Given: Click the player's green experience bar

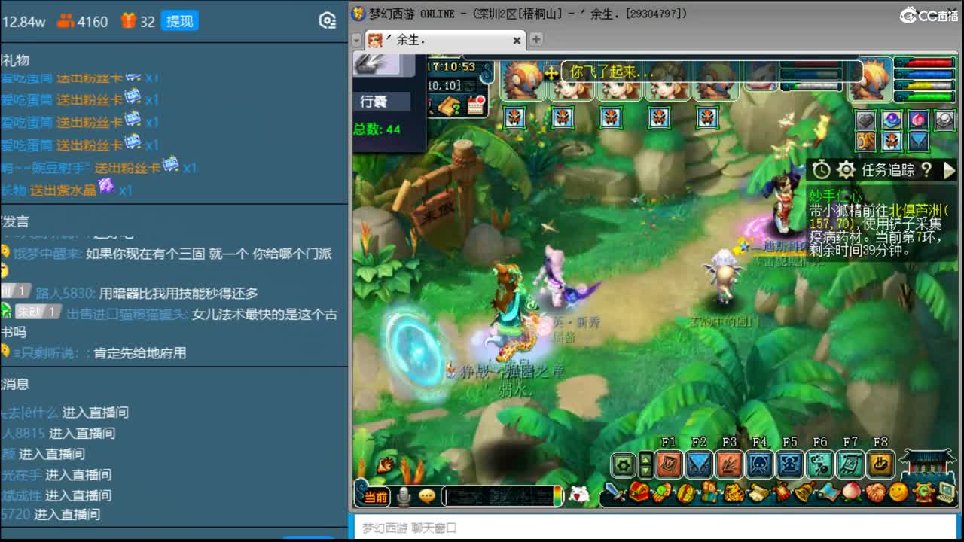Looking at the screenshot, I should (x=924, y=97).
